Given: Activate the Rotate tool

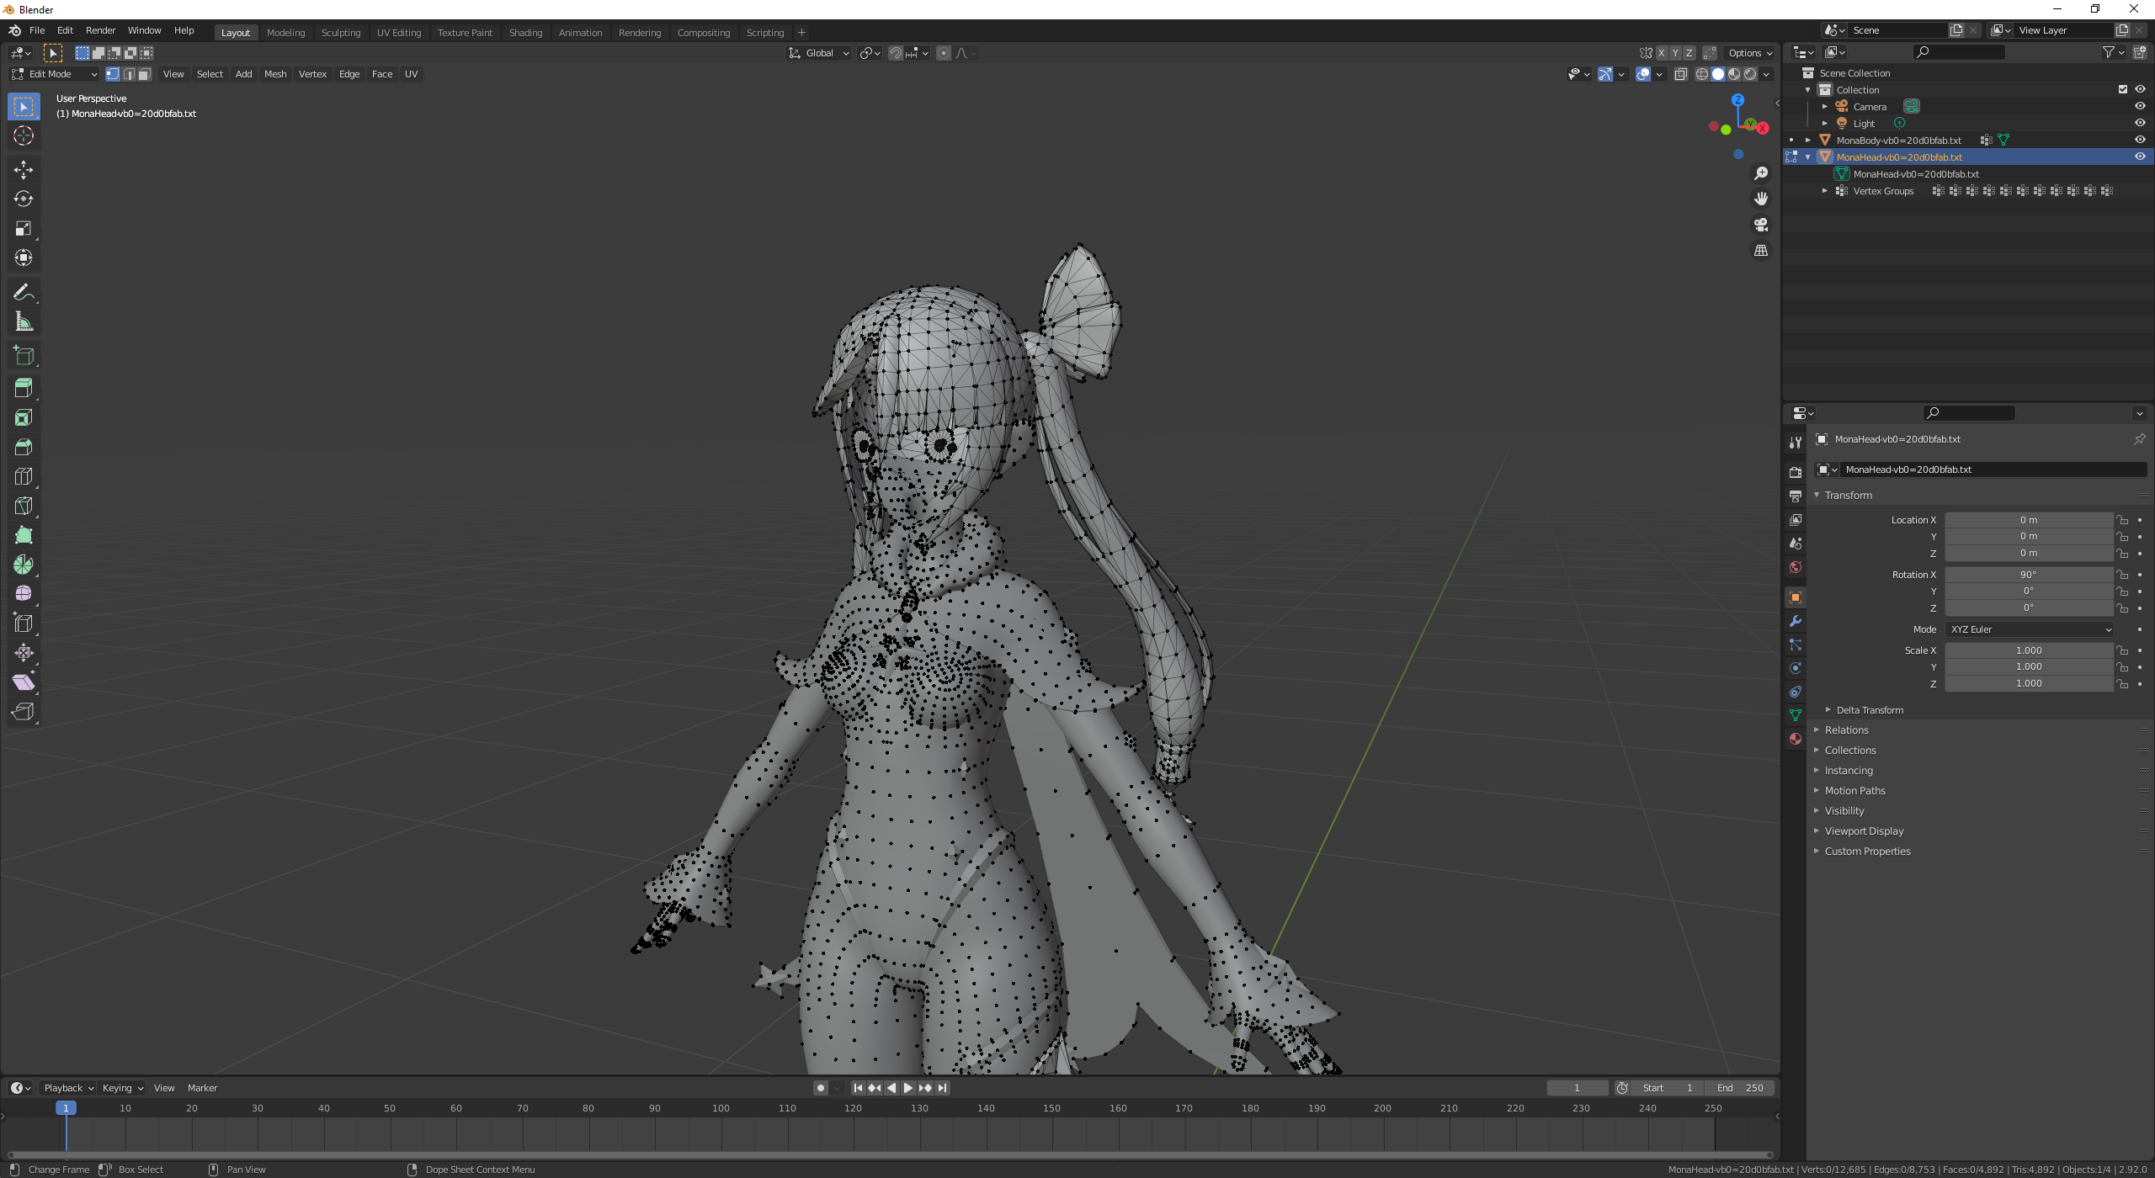Looking at the screenshot, I should (24, 199).
